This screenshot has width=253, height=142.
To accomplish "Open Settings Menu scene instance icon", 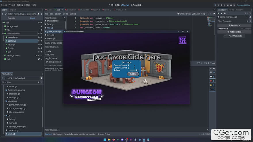I will [x=37, y=56].
